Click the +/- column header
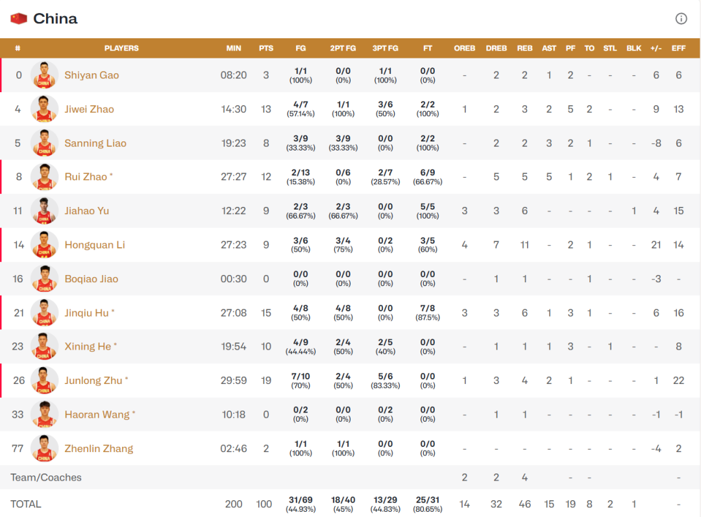This screenshot has height=517, width=701. tap(656, 48)
